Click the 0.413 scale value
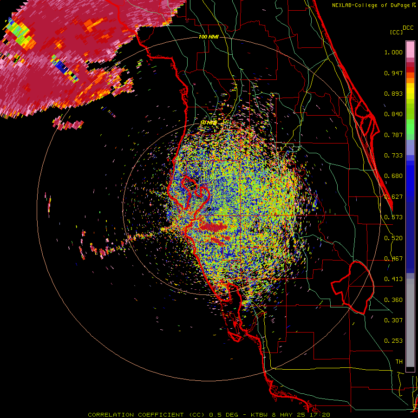This screenshot has height=418, width=418. pyautogui.click(x=393, y=279)
